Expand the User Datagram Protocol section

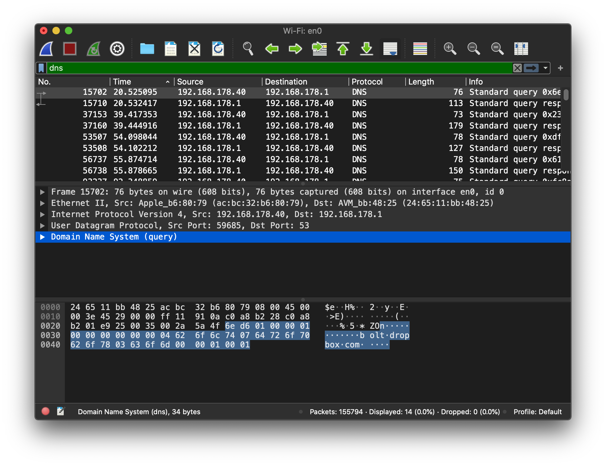coord(43,225)
